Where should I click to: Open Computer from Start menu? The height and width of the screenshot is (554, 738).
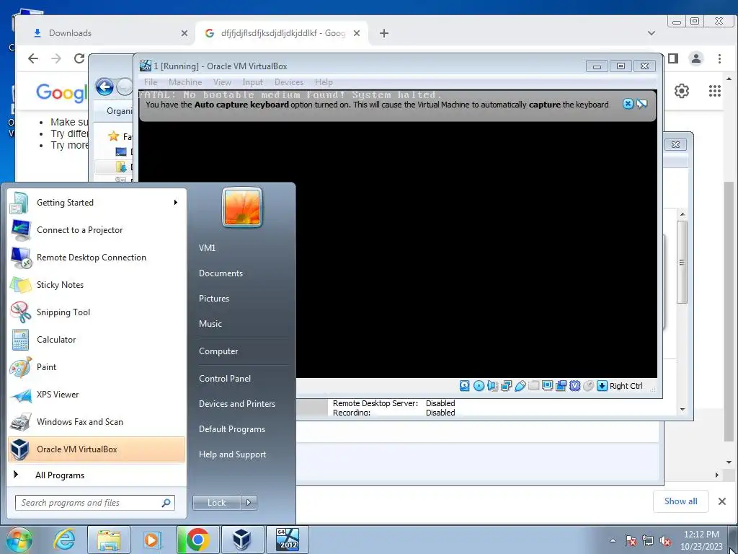click(x=218, y=351)
